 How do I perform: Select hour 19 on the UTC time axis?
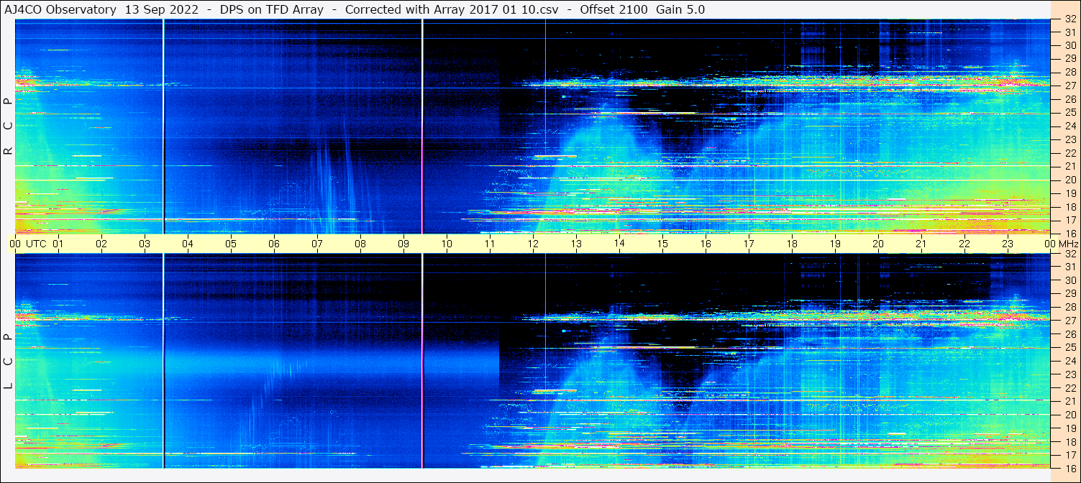coord(835,244)
